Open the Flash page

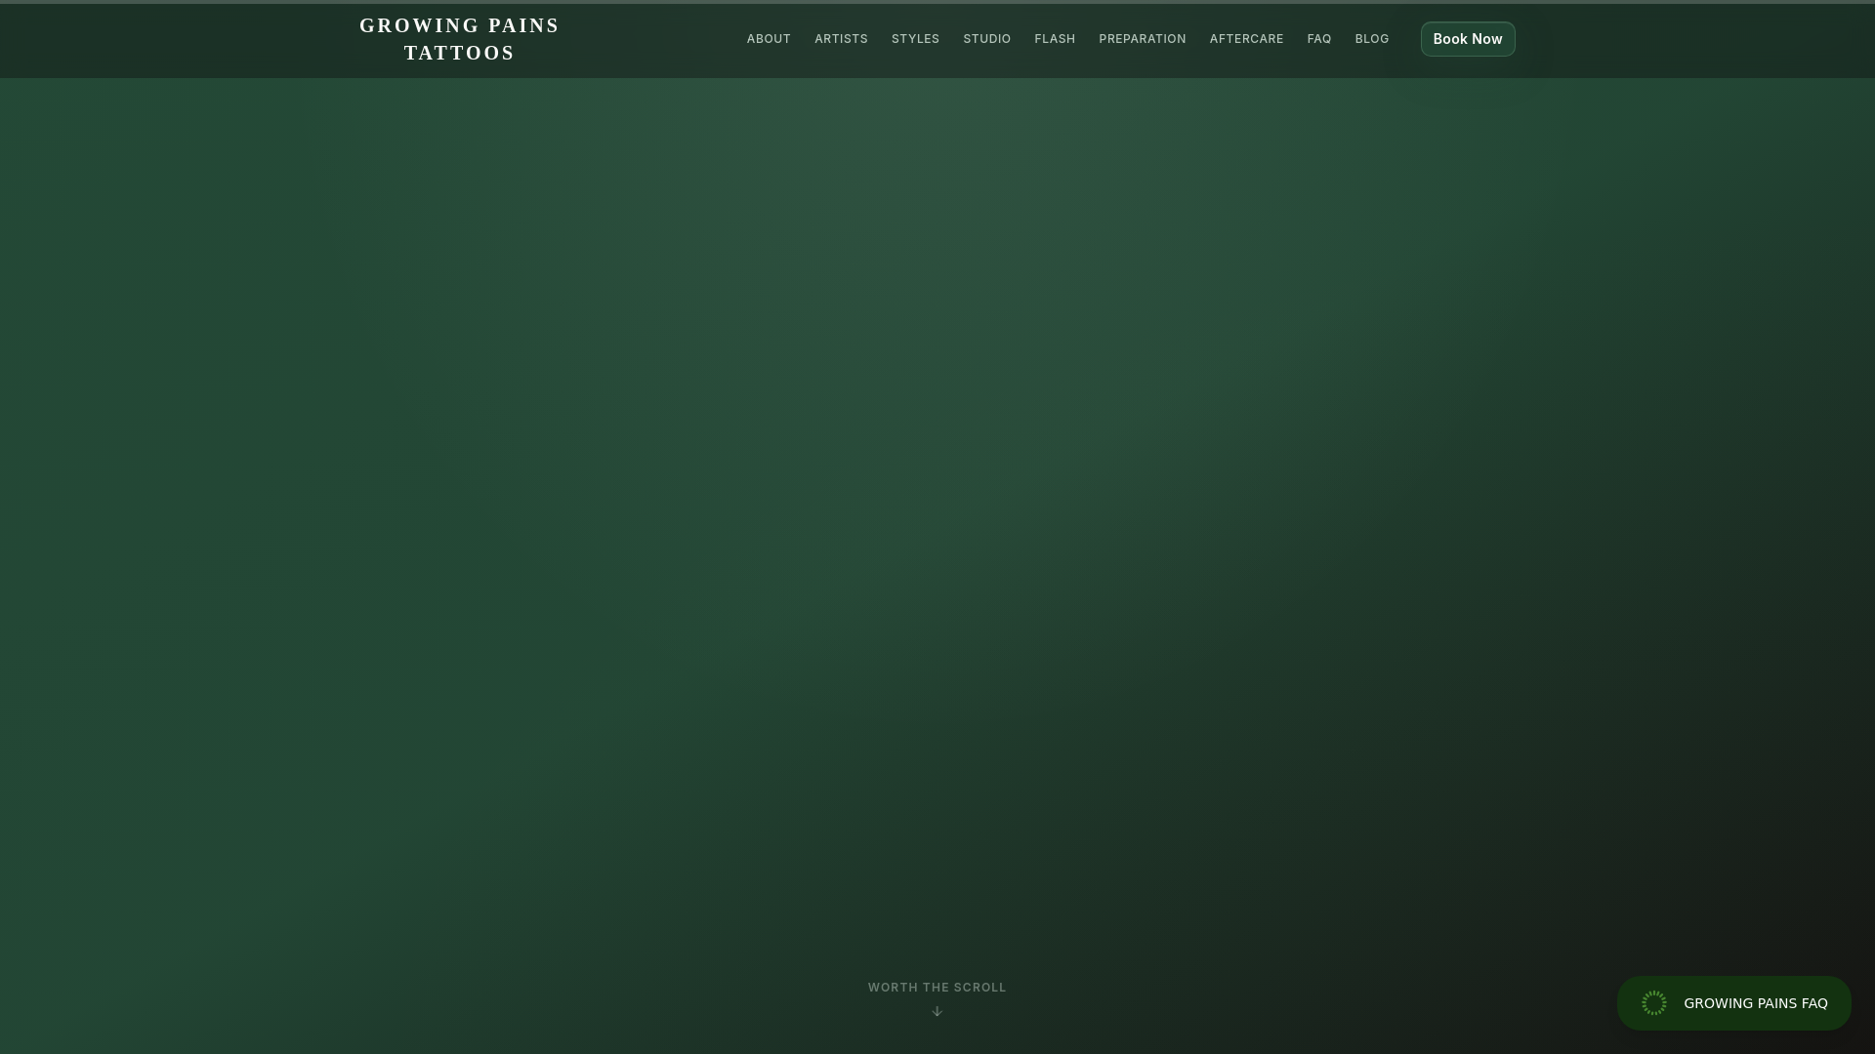[1055, 39]
